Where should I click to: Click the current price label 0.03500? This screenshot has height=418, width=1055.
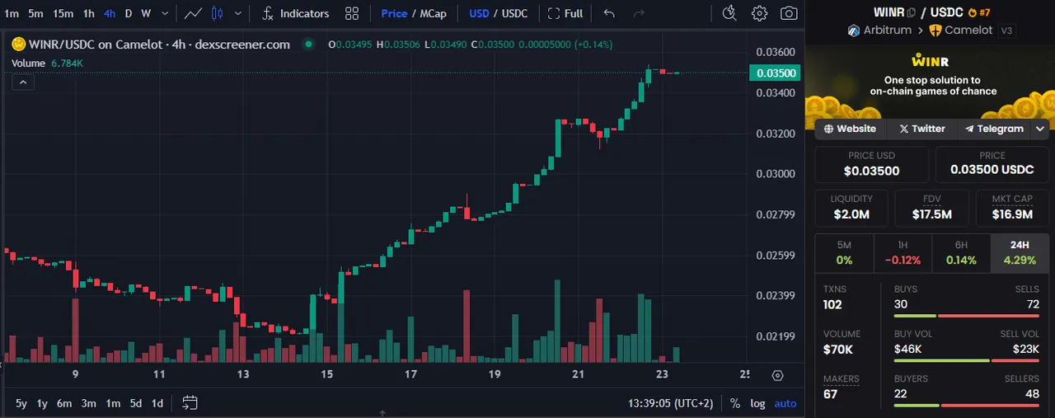776,73
